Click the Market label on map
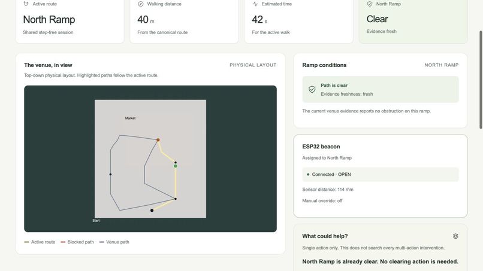 click(x=130, y=118)
